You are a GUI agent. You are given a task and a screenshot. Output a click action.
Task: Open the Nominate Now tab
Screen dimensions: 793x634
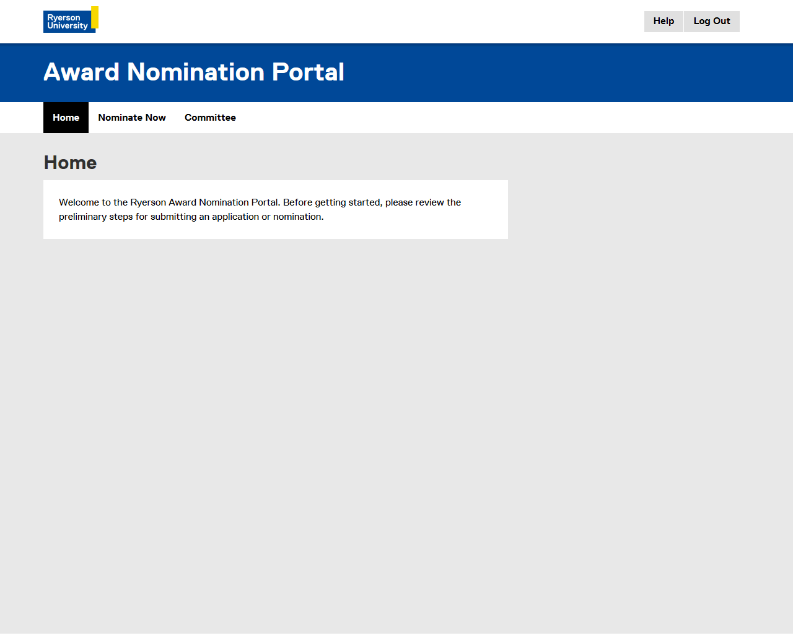[132, 118]
